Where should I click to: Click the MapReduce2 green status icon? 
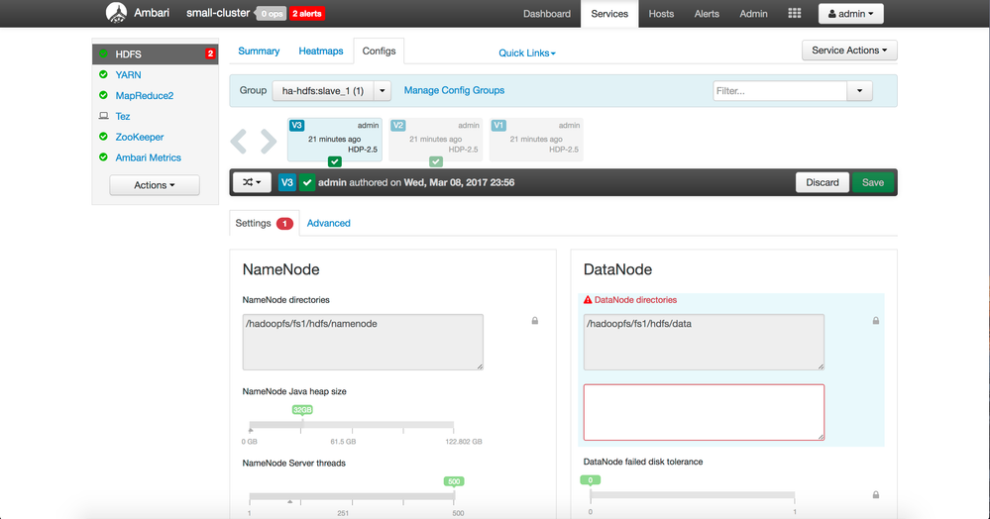pos(103,95)
